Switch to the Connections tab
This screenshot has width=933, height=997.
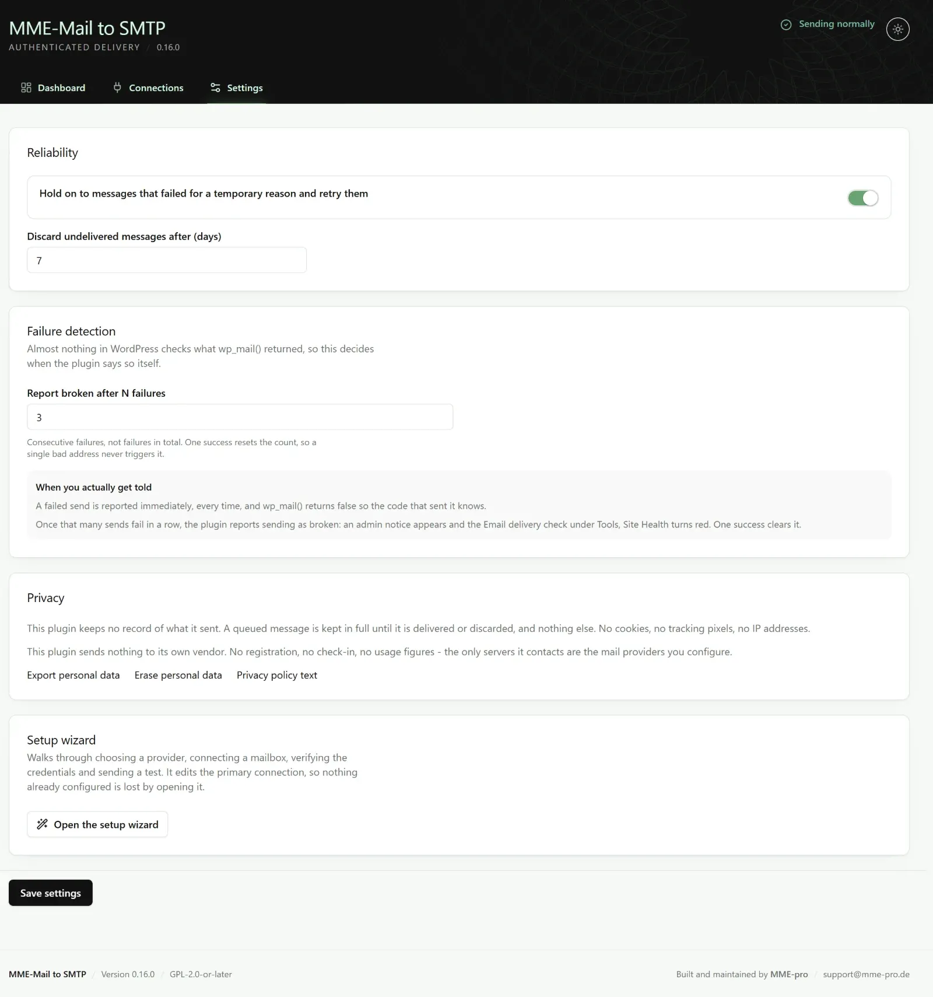pos(148,88)
